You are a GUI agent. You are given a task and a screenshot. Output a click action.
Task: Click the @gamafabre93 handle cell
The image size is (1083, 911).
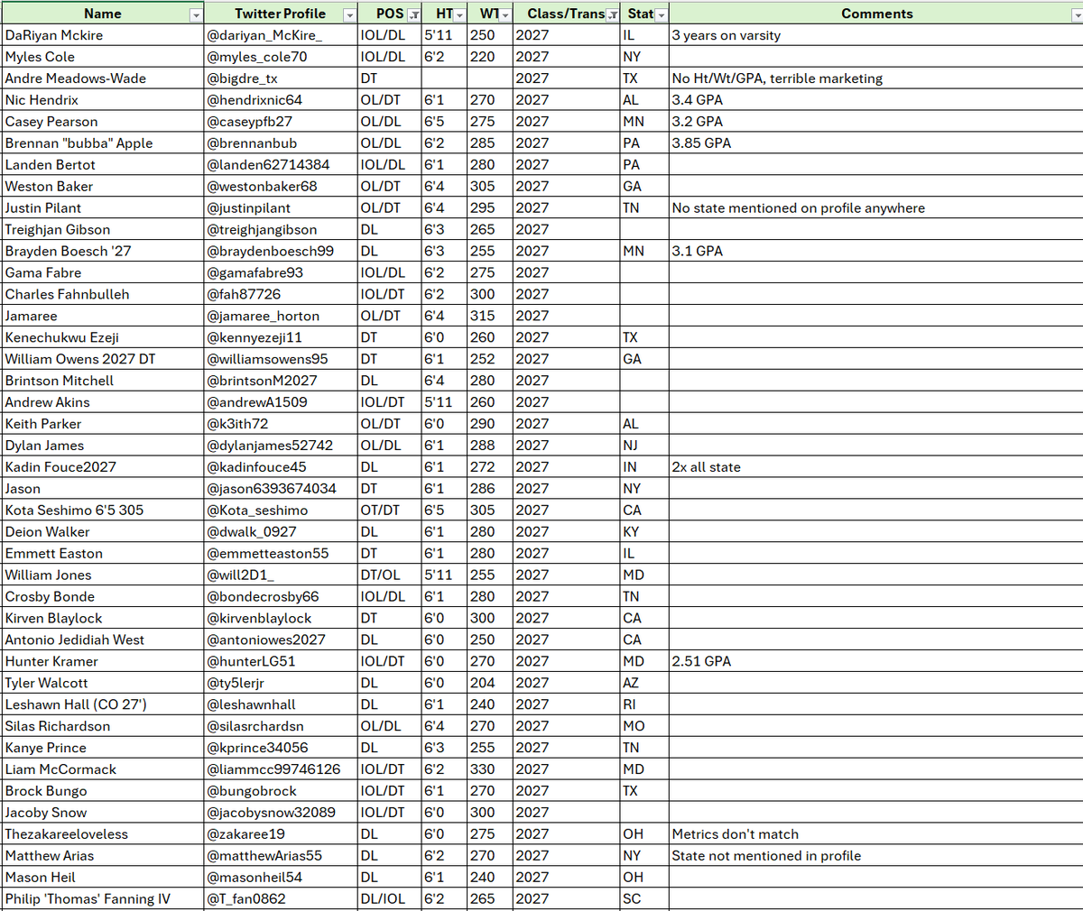pos(281,272)
